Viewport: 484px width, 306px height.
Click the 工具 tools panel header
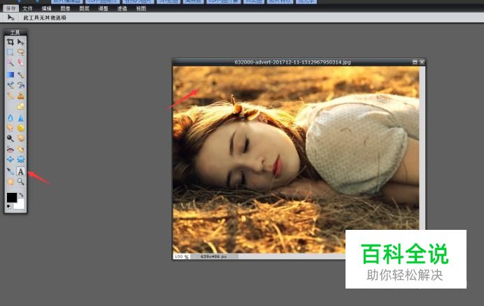(15, 32)
